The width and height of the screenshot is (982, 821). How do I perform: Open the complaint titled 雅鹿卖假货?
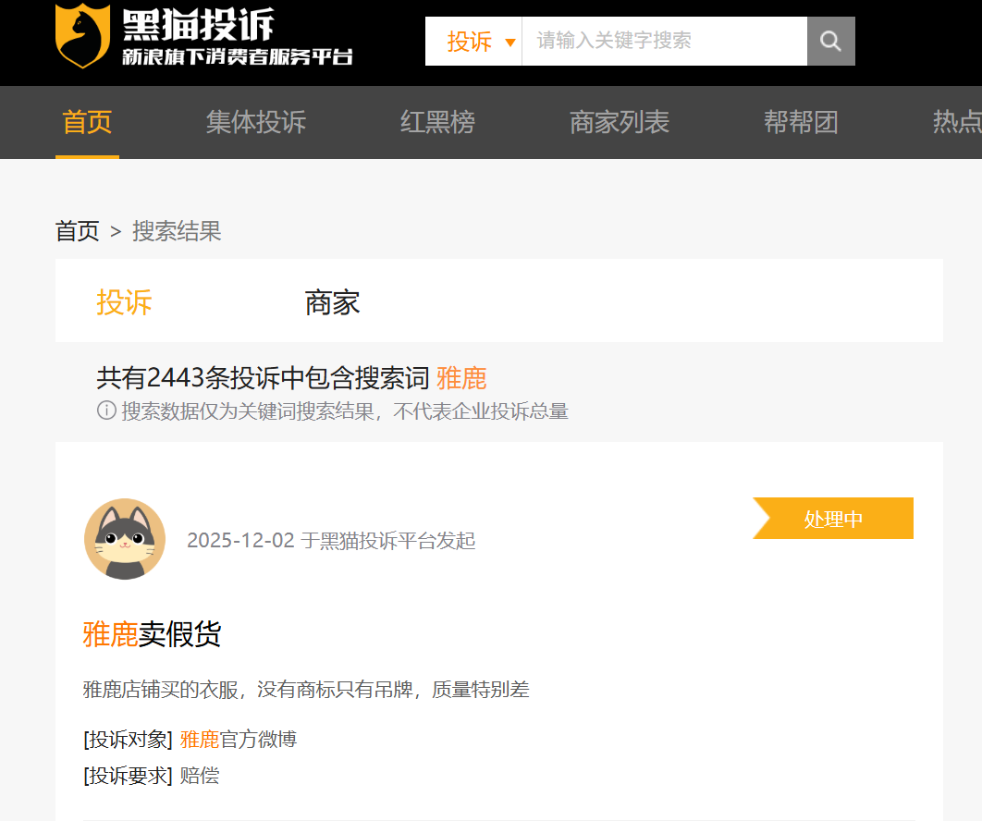coord(152,634)
